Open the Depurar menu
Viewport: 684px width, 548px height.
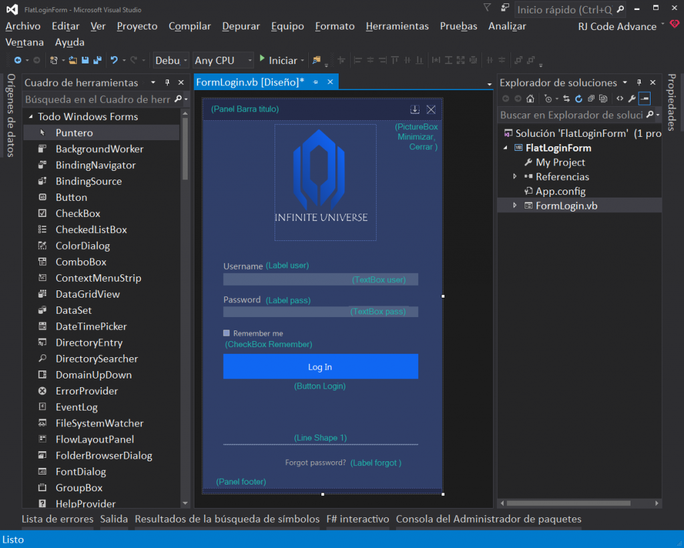pyautogui.click(x=240, y=26)
